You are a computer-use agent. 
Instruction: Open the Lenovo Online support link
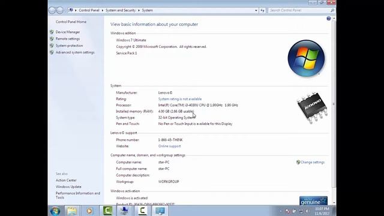pyautogui.click(x=169, y=146)
